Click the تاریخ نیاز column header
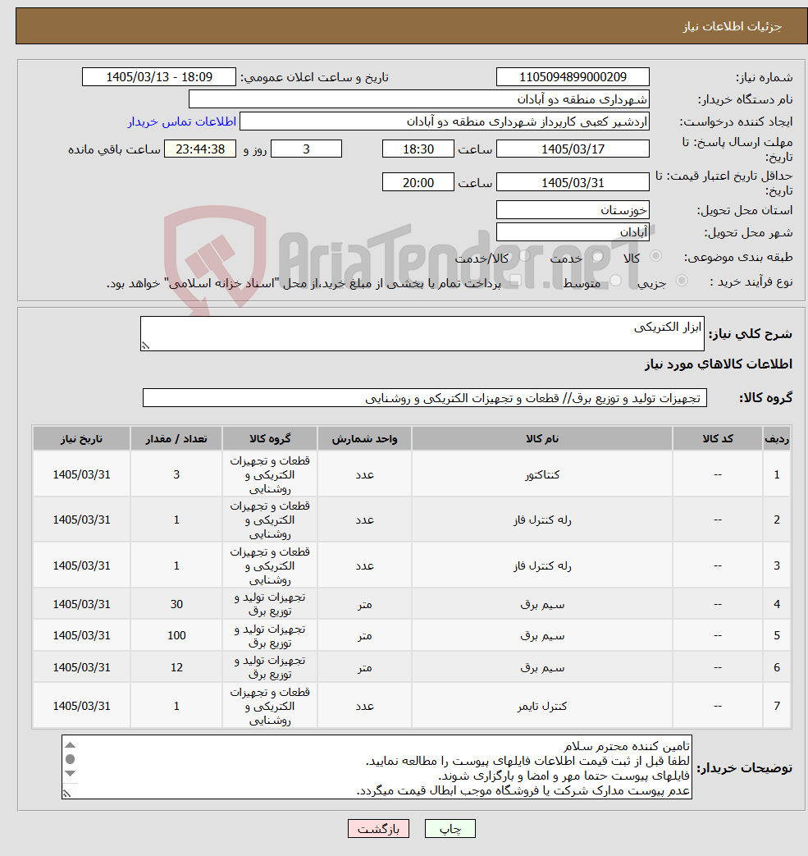The width and height of the screenshot is (808, 856). 81,439
